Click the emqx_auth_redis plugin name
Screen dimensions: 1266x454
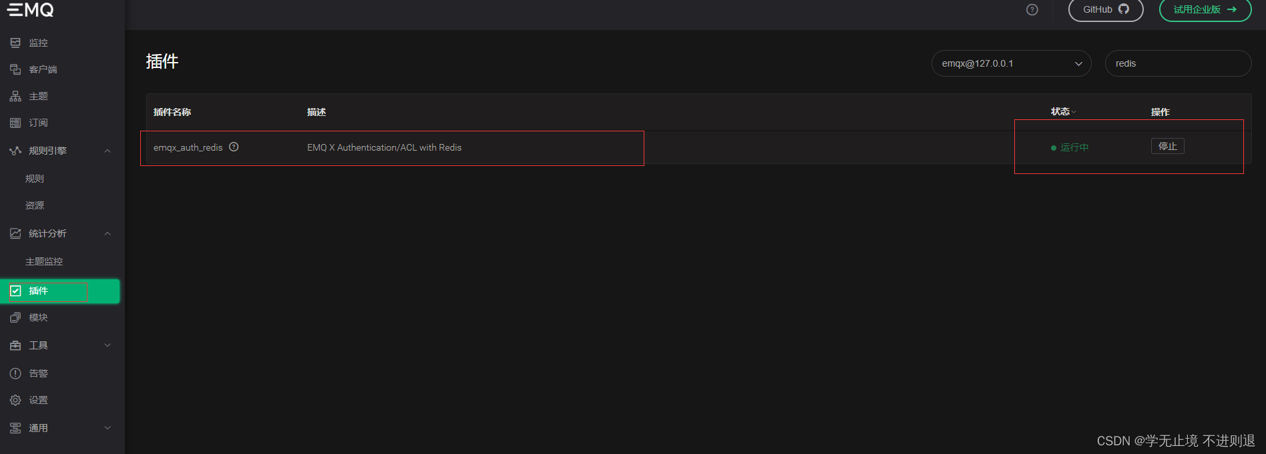(188, 147)
